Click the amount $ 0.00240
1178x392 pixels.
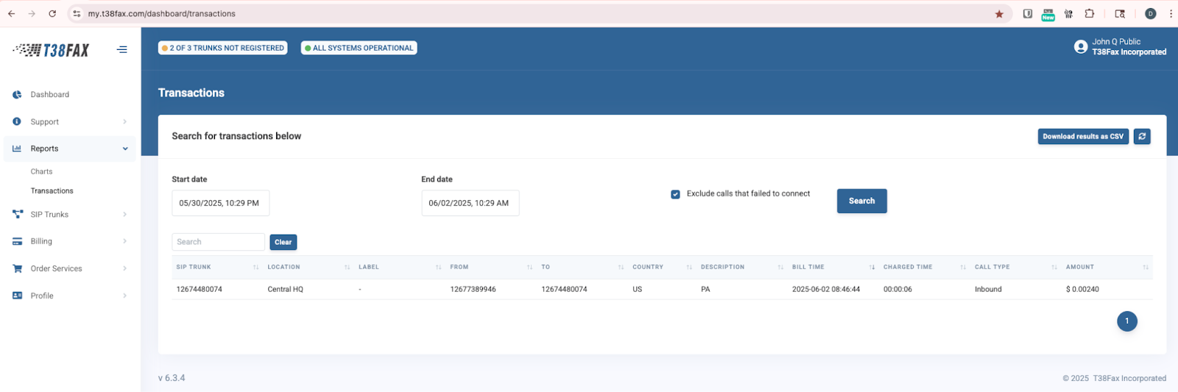pyautogui.click(x=1082, y=290)
